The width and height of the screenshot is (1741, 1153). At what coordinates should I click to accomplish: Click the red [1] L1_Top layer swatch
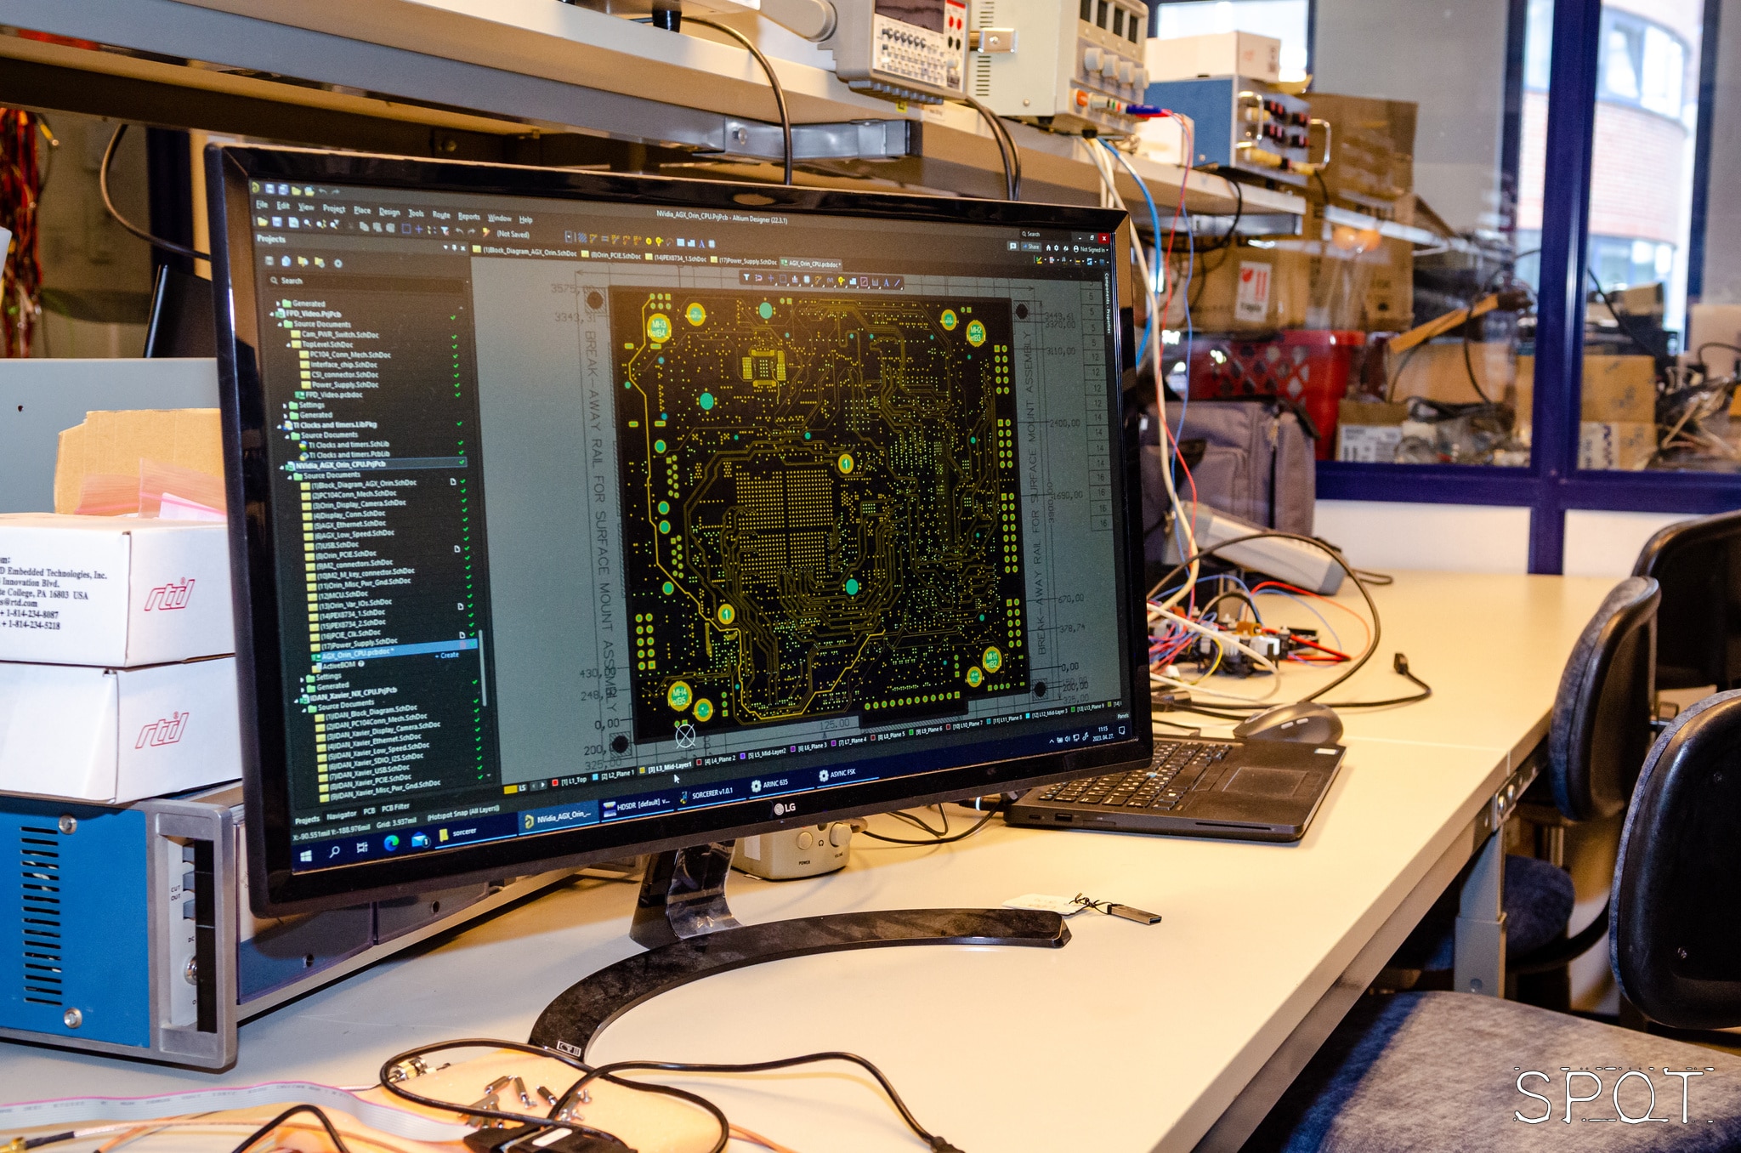tap(555, 783)
